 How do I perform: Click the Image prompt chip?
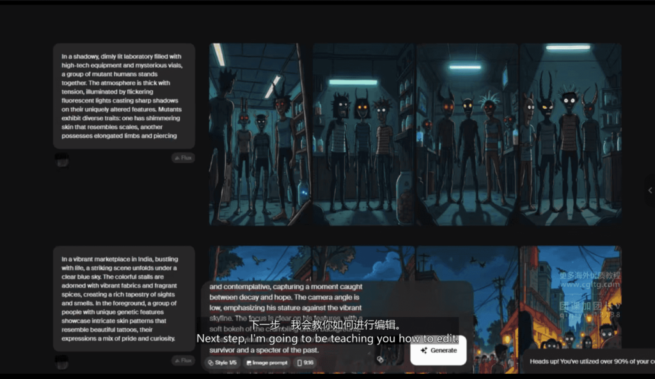(267, 363)
